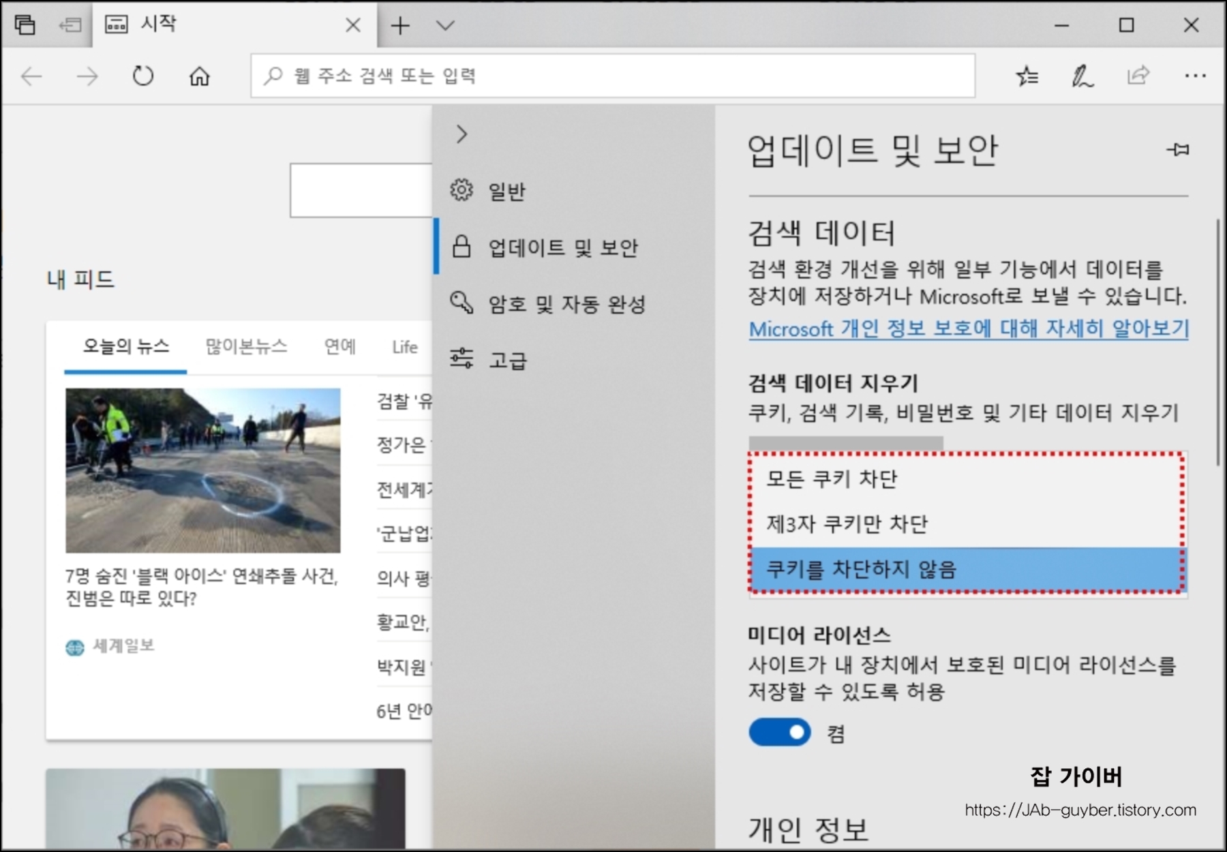
Task: Choose 모든 쿠키 차단 option
Action: tap(968, 478)
